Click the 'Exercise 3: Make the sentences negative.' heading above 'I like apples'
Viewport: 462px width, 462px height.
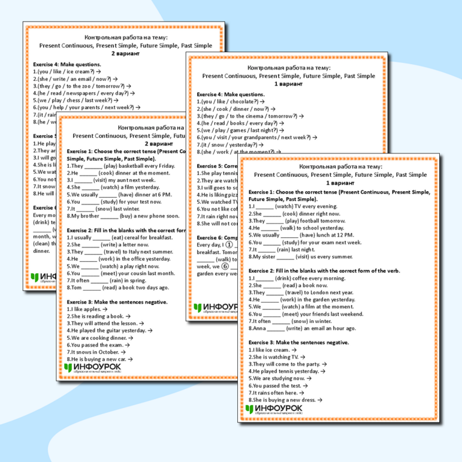[117, 302]
